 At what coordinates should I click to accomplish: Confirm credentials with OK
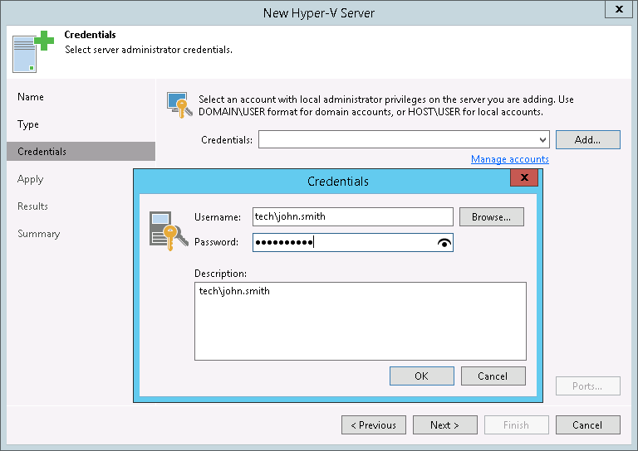point(422,376)
